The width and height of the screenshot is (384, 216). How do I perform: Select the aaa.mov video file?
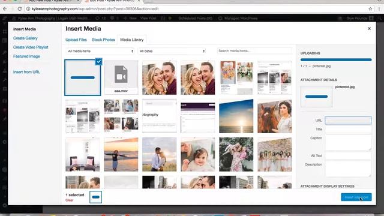[121, 77]
